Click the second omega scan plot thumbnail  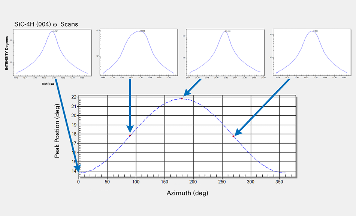click(138, 52)
